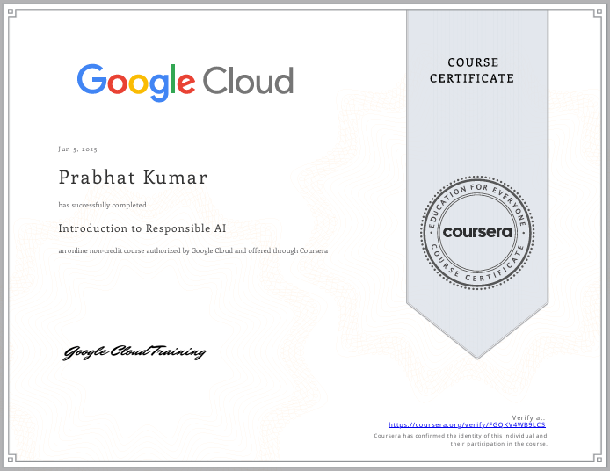Screen dimensions: 610x471
Task: Click the "has successfully completed" text
Action: (x=102, y=205)
